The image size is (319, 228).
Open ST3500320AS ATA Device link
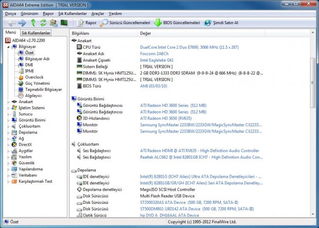pos(189,203)
